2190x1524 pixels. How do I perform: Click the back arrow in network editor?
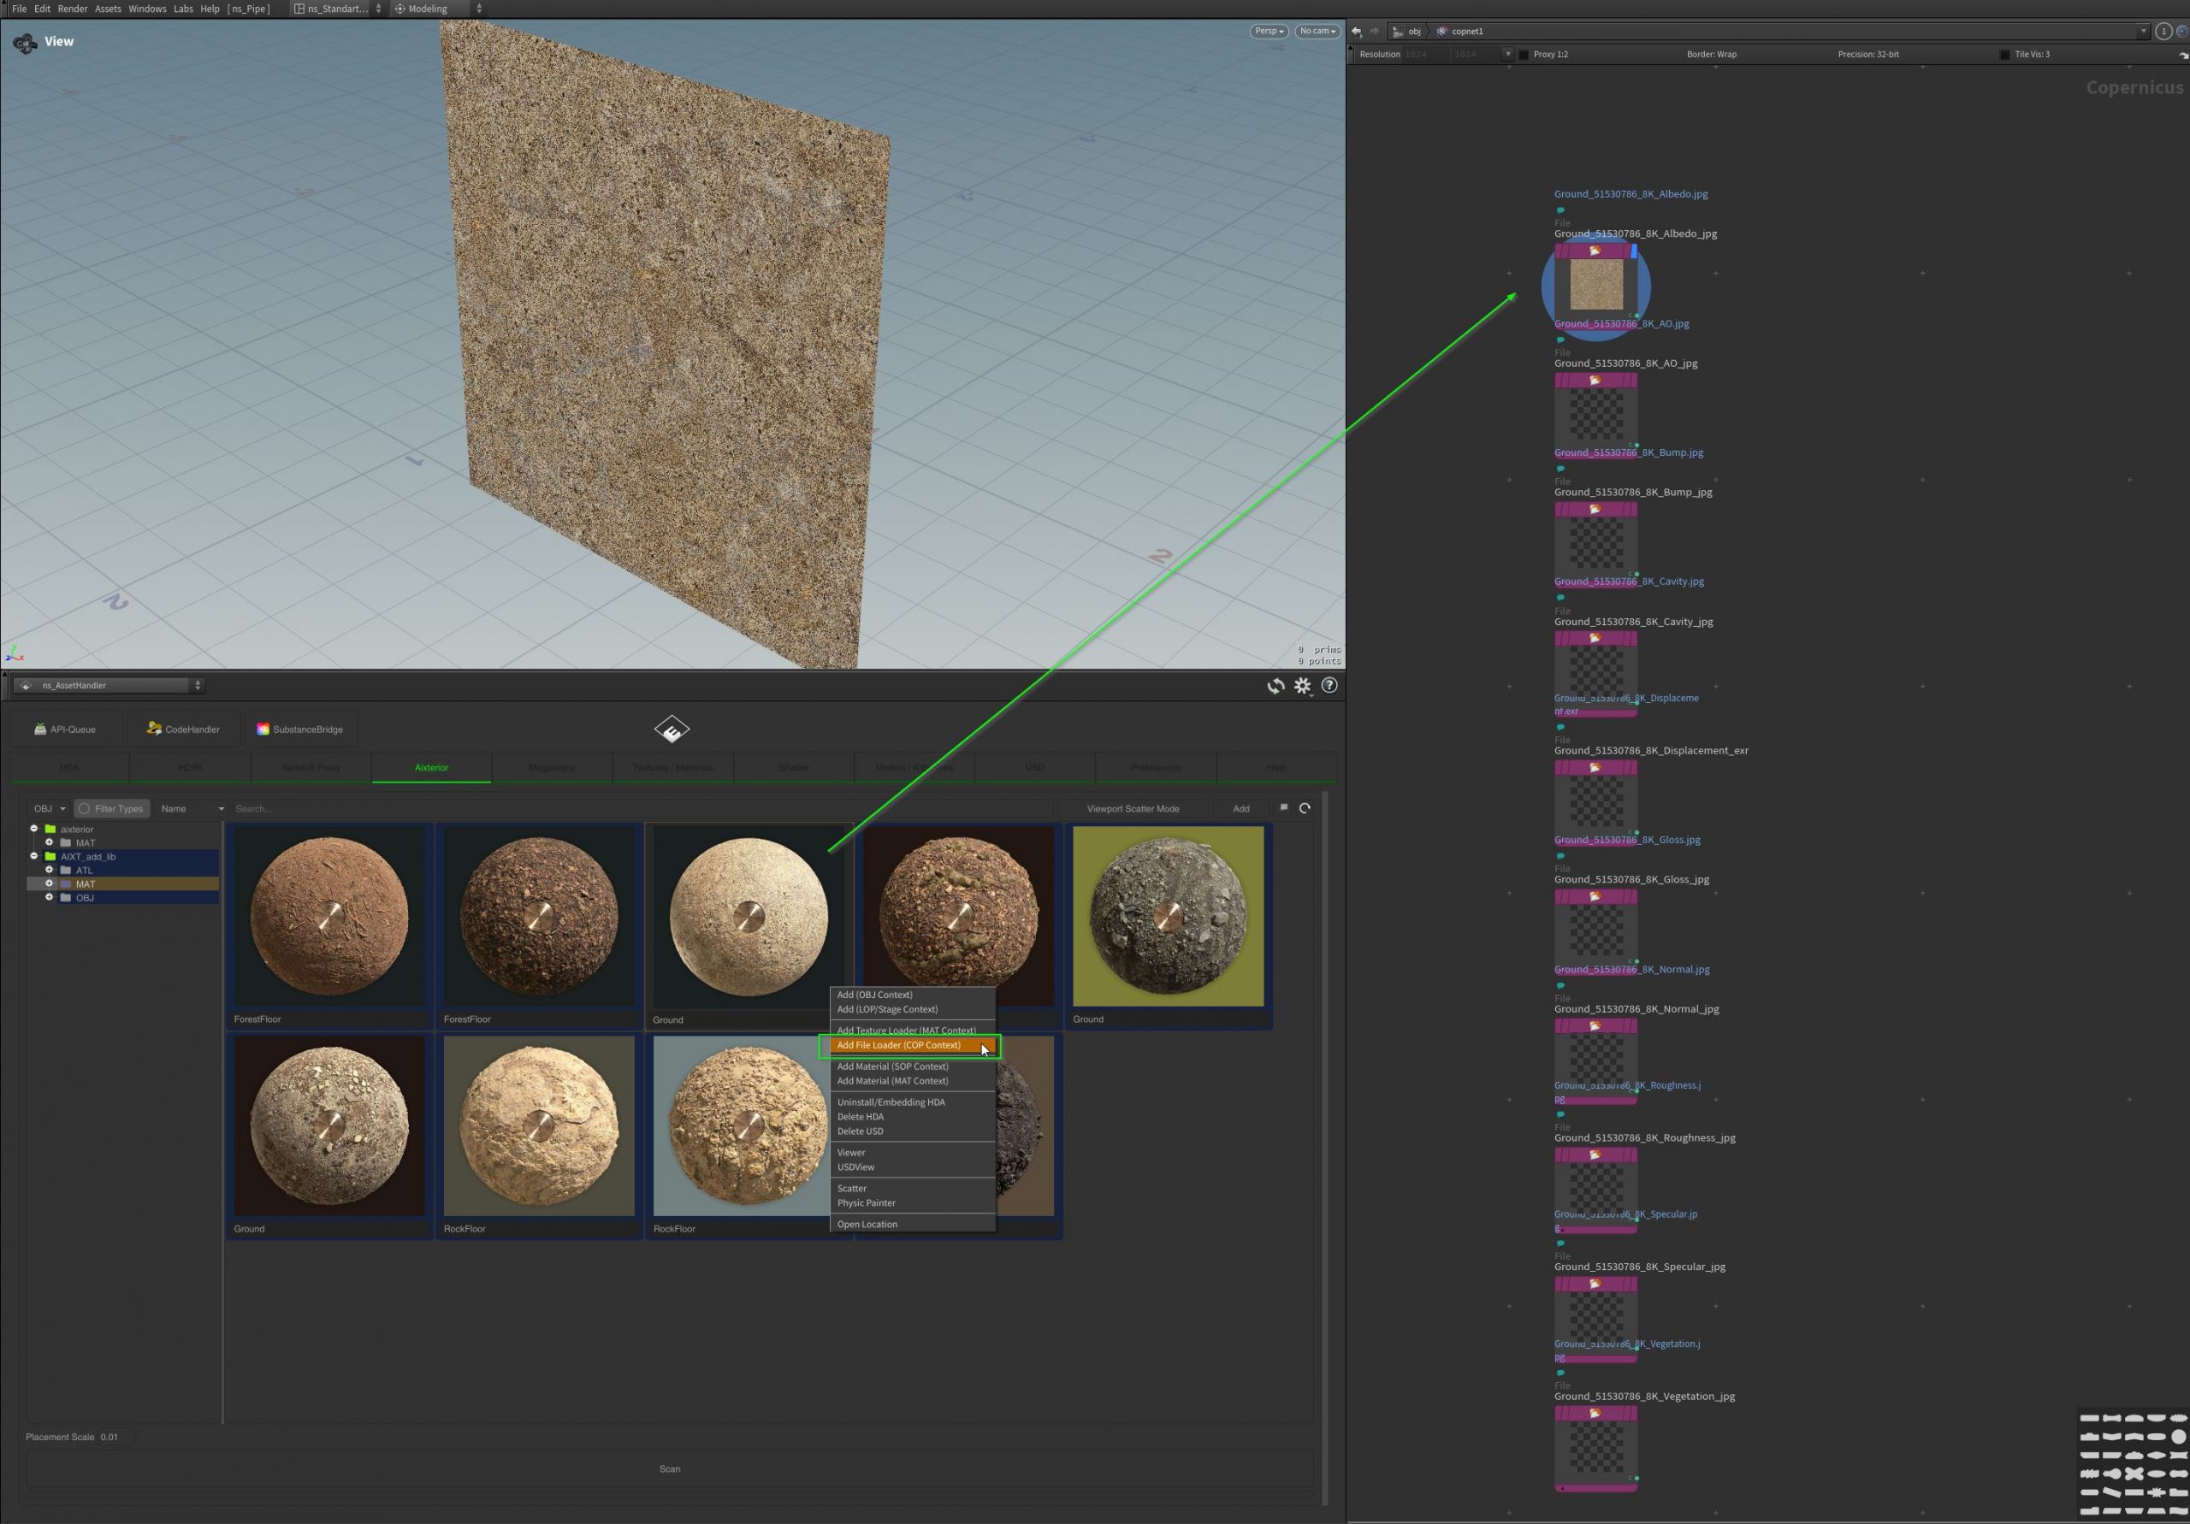(x=1357, y=32)
